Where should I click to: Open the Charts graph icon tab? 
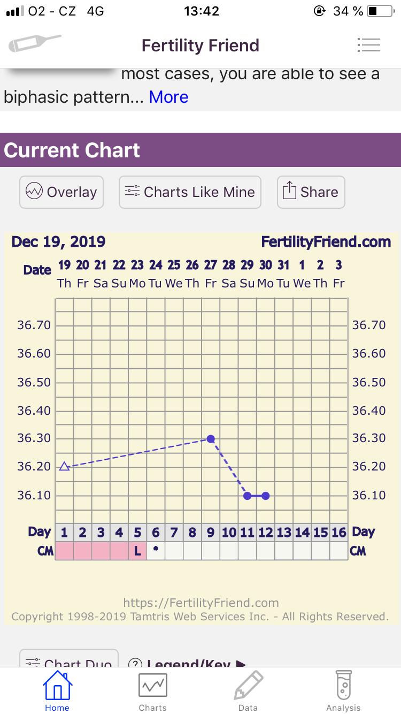(152, 690)
